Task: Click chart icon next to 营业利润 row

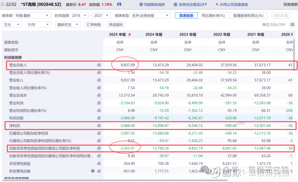Action: pyautogui.click(x=99, y=103)
